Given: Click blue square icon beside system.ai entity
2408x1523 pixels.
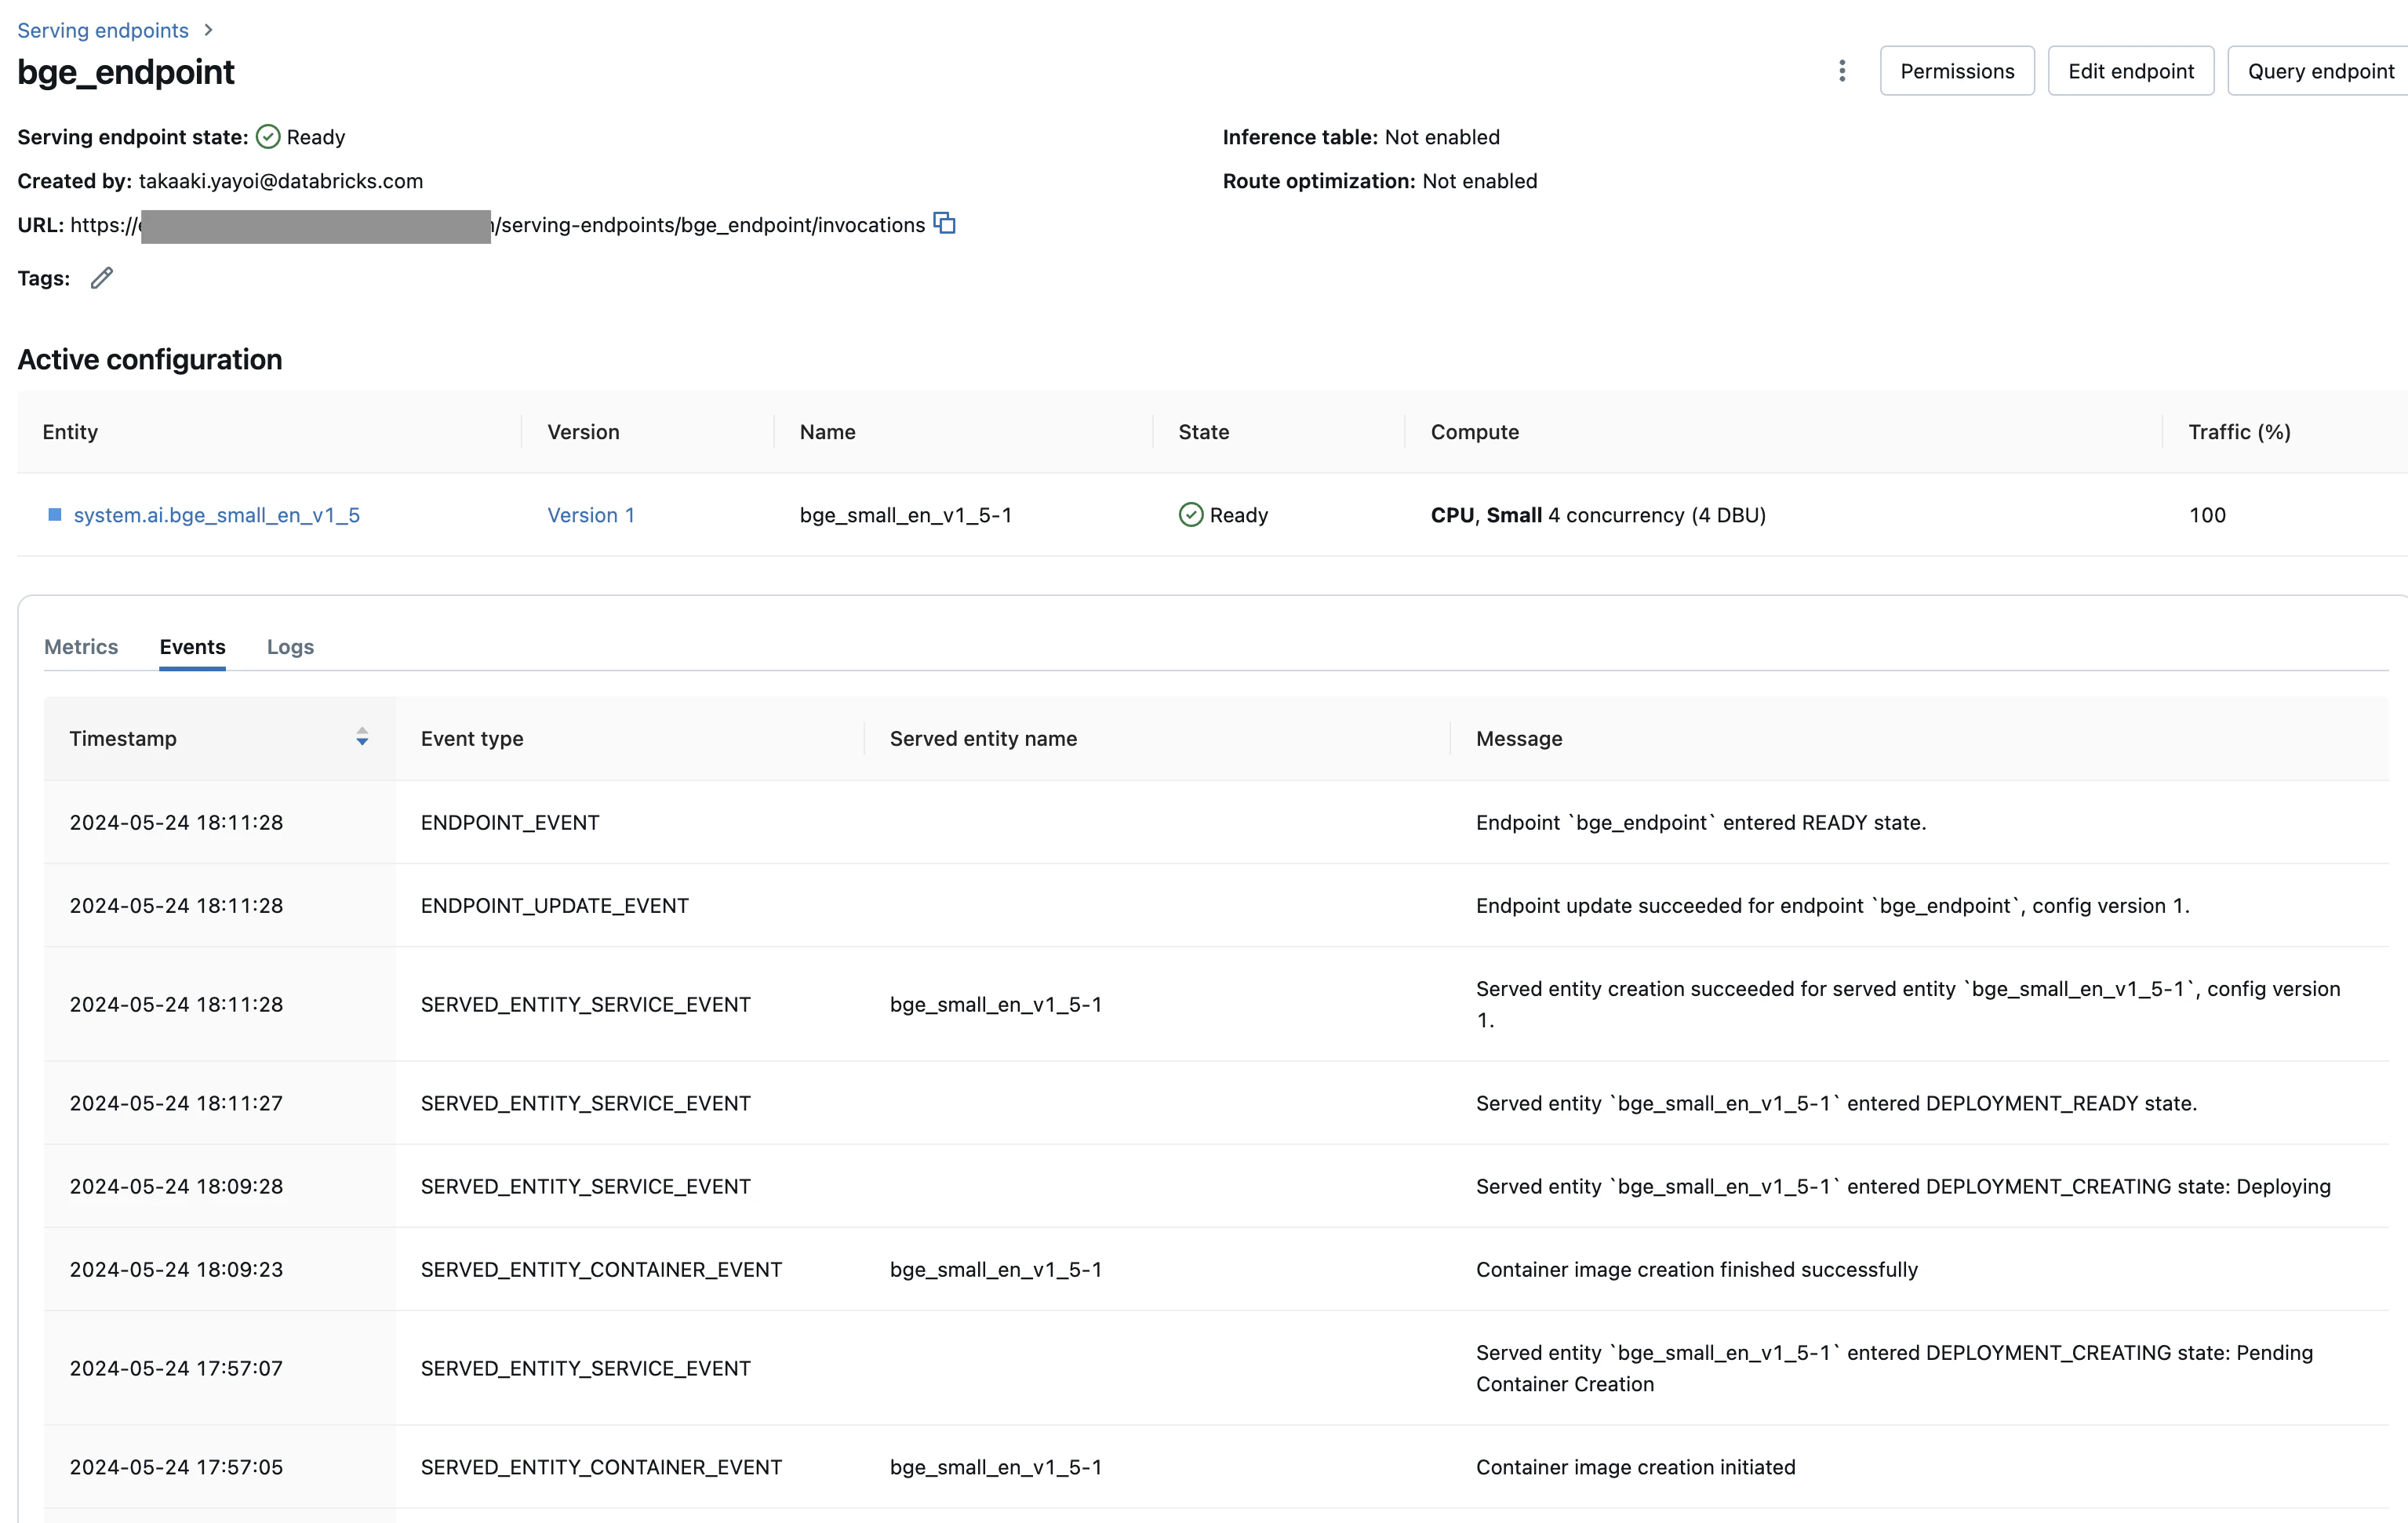Looking at the screenshot, I should (55, 515).
